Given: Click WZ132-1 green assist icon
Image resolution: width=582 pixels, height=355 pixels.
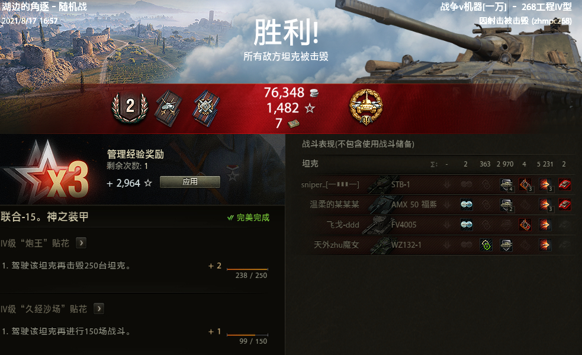Looking at the screenshot, I should pos(486,245).
